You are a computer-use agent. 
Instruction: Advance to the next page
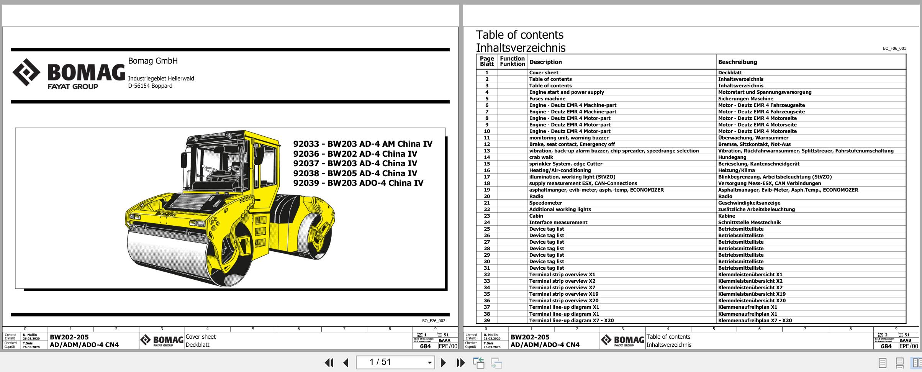click(443, 362)
